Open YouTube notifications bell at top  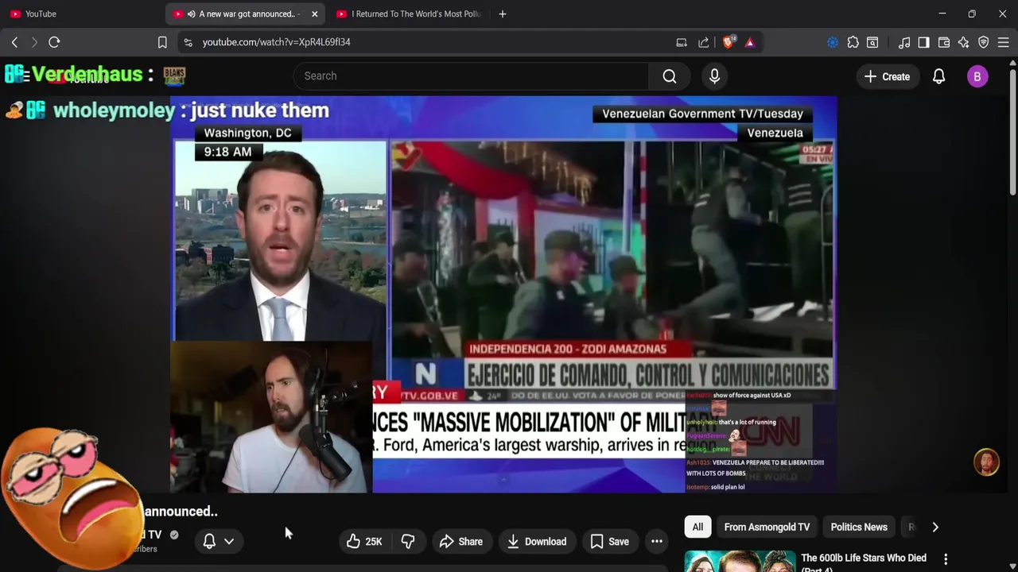[x=938, y=76]
